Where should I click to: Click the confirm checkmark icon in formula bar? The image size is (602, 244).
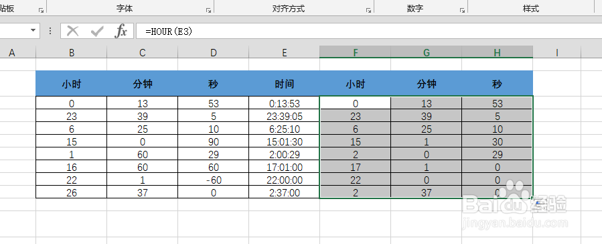click(96, 31)
